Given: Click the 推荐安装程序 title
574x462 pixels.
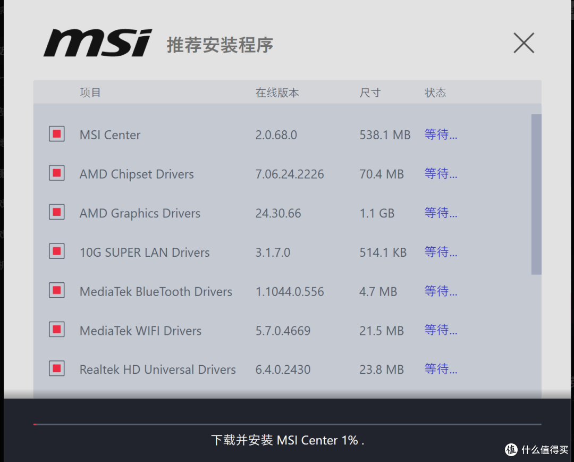Looking at the screenshot, I should click(220, 45).
